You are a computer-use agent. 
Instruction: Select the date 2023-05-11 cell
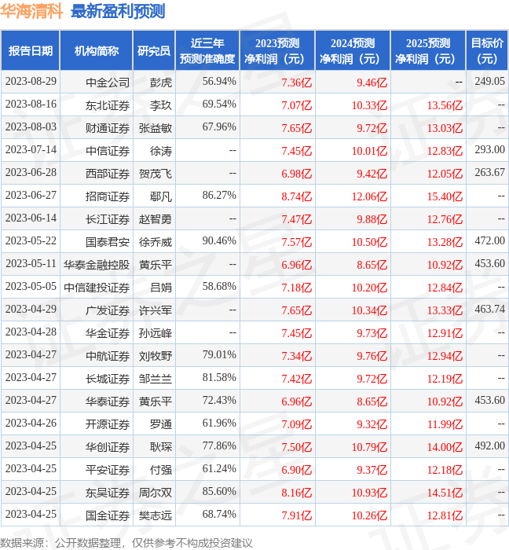[31, 264]
